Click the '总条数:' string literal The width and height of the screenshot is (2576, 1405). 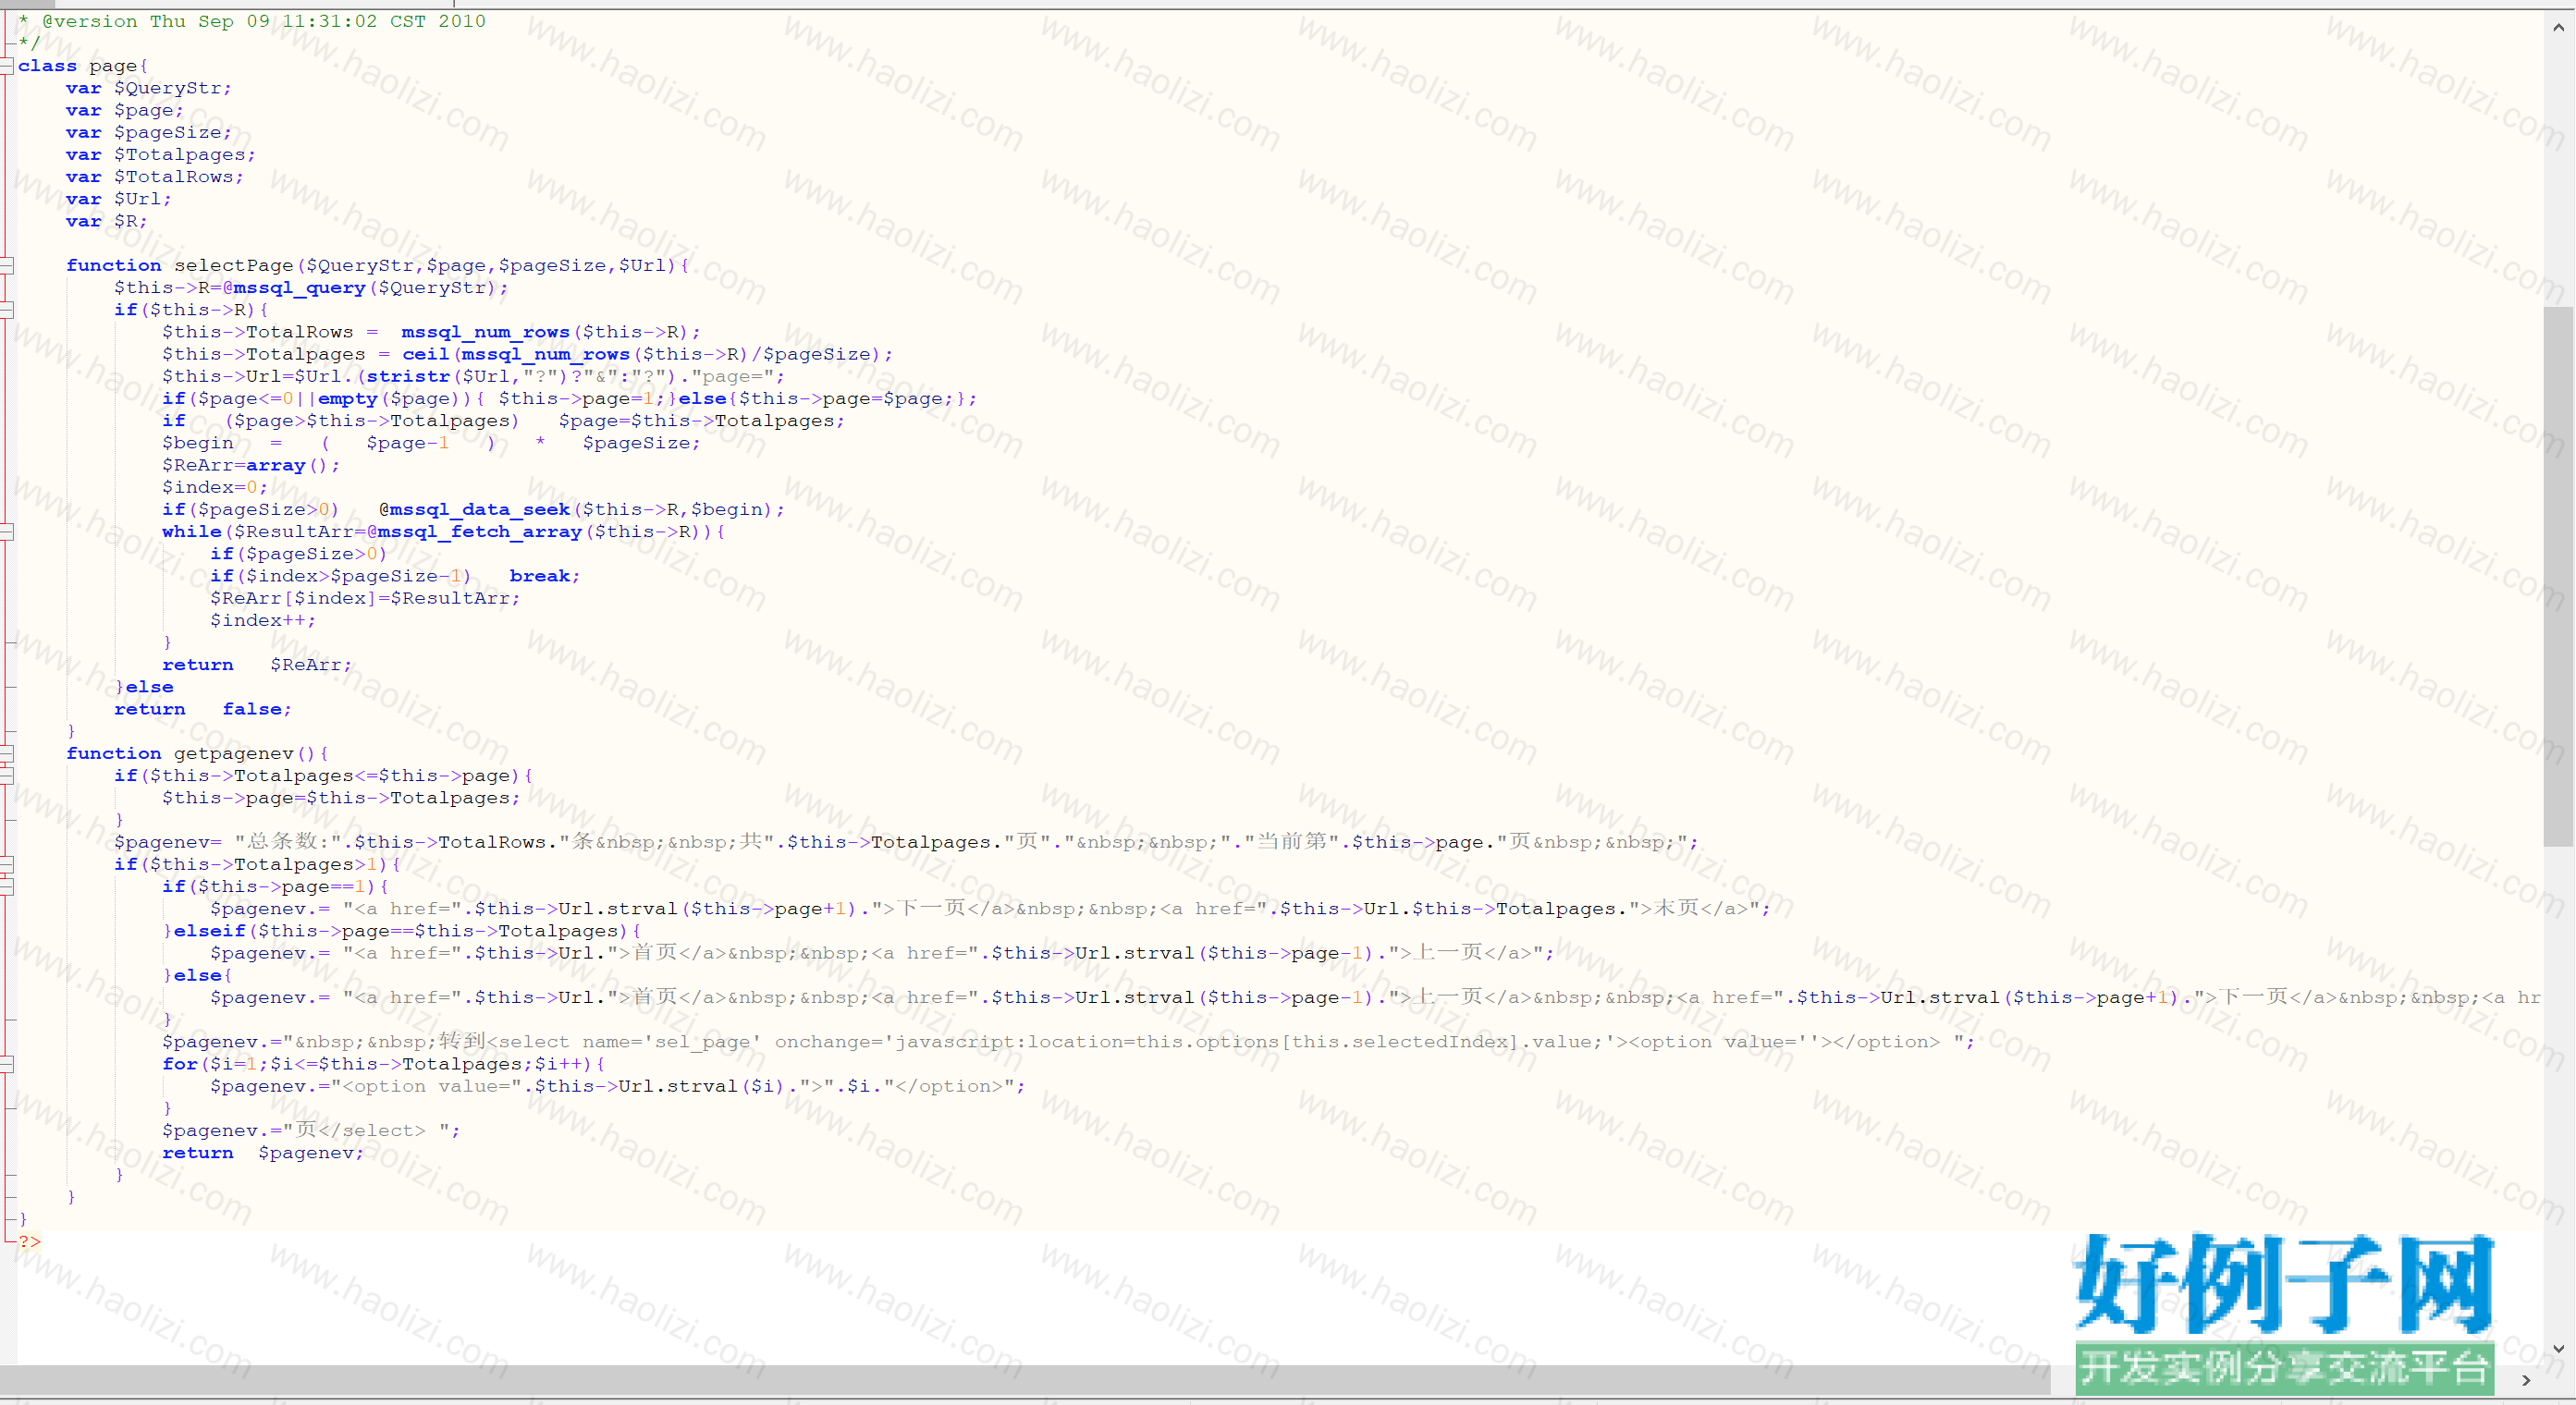pyautogui.click(x=289, y=842)
